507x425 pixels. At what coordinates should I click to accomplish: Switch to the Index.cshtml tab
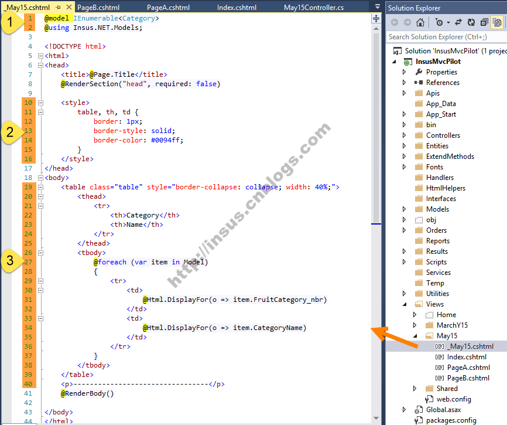[x=237, y=8]
